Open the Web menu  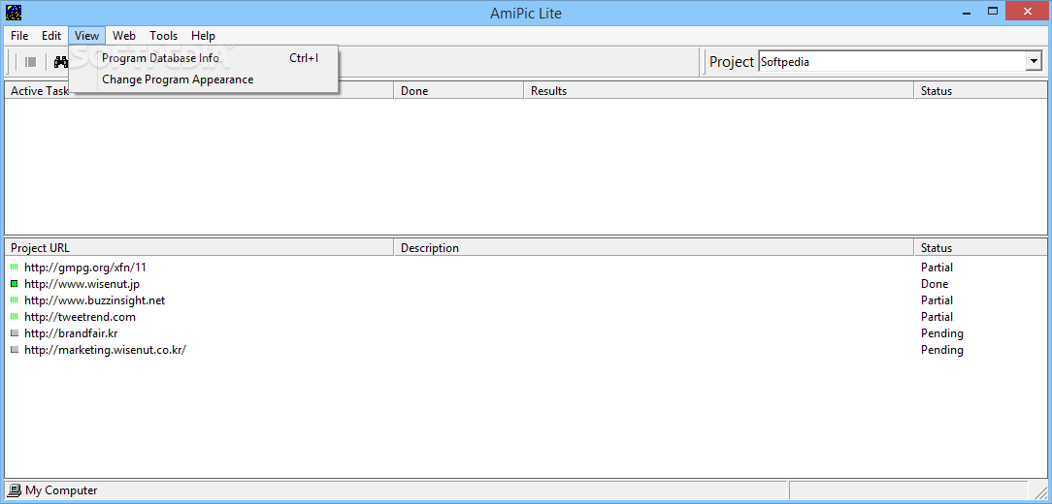pos(124,36)
